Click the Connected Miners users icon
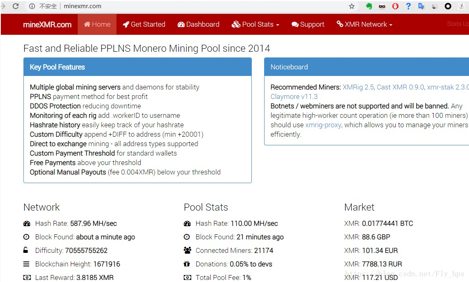This screenshot has height=282, width=469. (187, 250)
